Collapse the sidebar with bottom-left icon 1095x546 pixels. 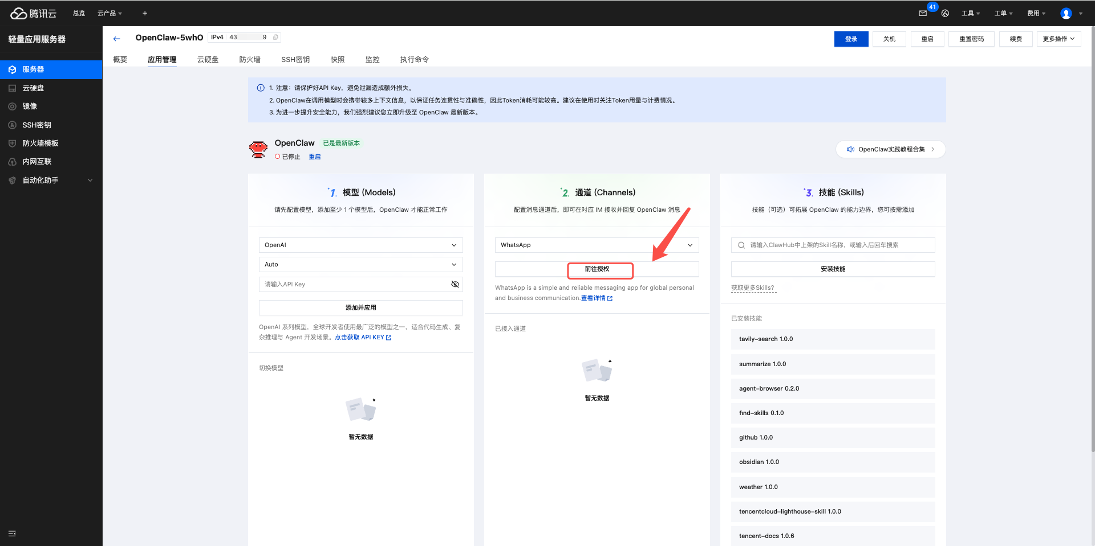tap(12, 533)
